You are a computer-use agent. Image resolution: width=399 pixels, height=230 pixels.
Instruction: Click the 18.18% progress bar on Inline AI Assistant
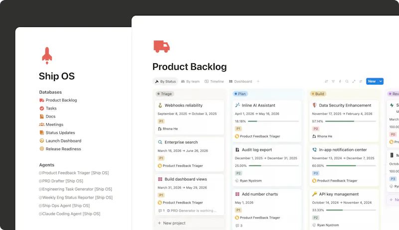[x=273, y=121]
